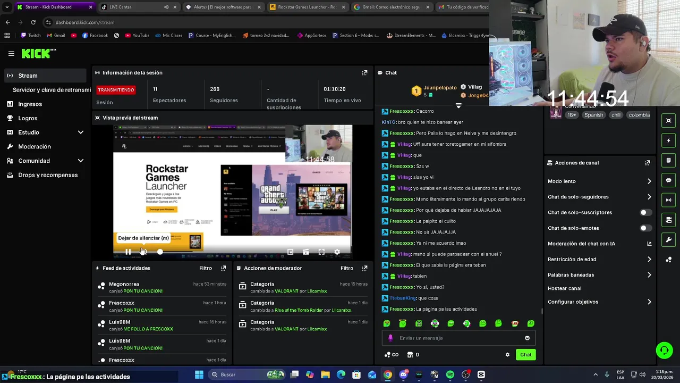
Task: Click the YouTube bookmark
Action: (137, 36)
